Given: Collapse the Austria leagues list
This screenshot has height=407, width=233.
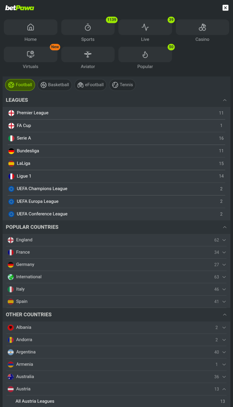Looking at the screenshot, I should (x=224, y=389).
